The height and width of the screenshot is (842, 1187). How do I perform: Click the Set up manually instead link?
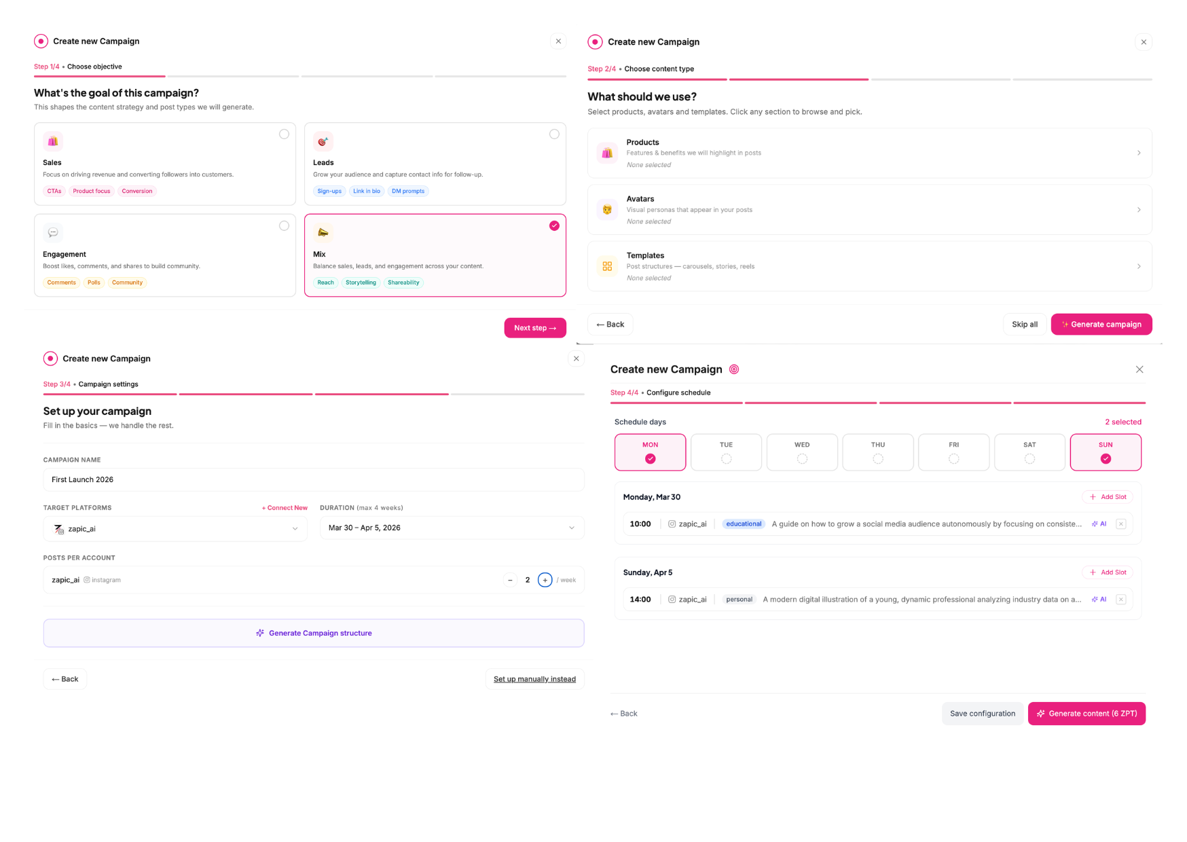tap(534, 679)
